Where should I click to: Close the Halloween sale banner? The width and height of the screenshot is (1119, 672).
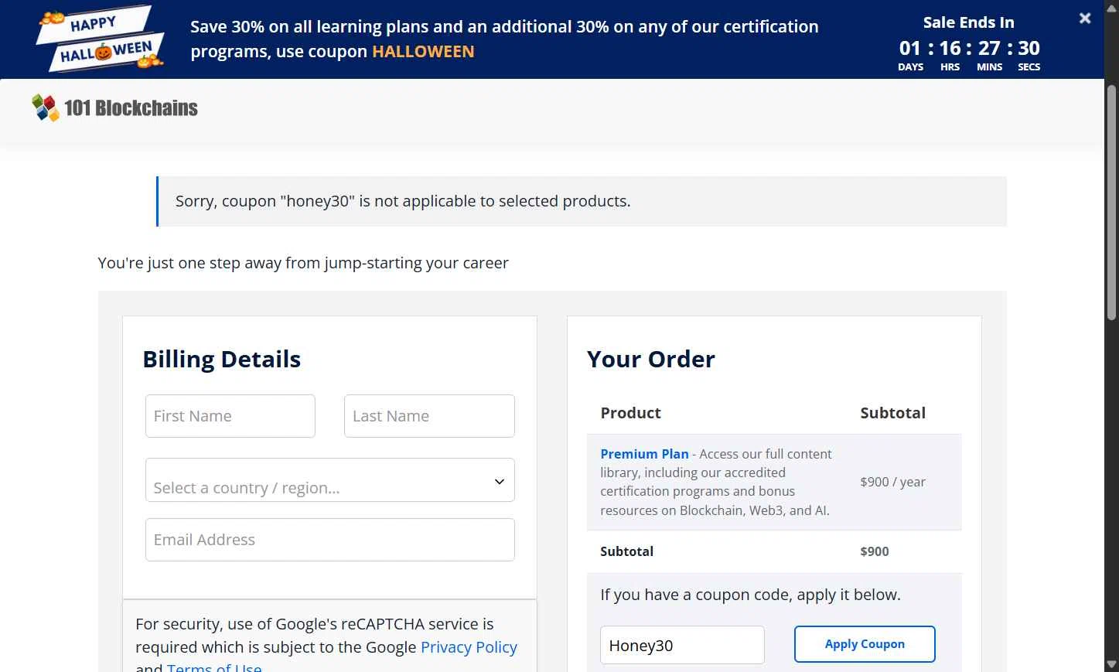[x=1085, y=18]
